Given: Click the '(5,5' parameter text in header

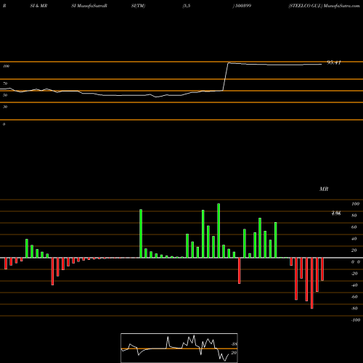Looking at the screenshot, I should coord(187,6).
